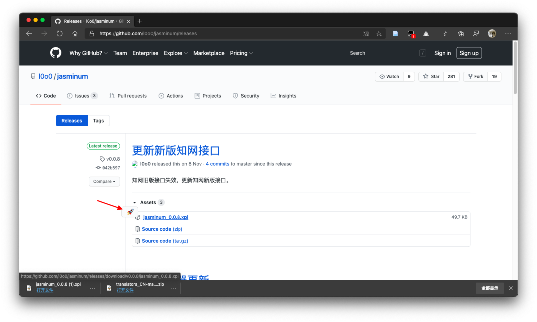
Task: Open the Marketplace nav item
Action: tap(209, 53)
